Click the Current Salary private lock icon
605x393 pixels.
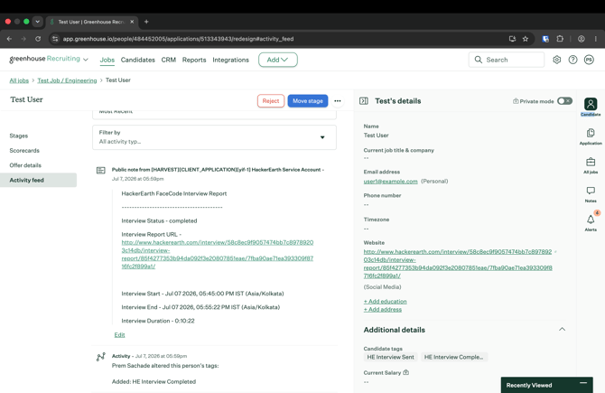coord(406,372)
